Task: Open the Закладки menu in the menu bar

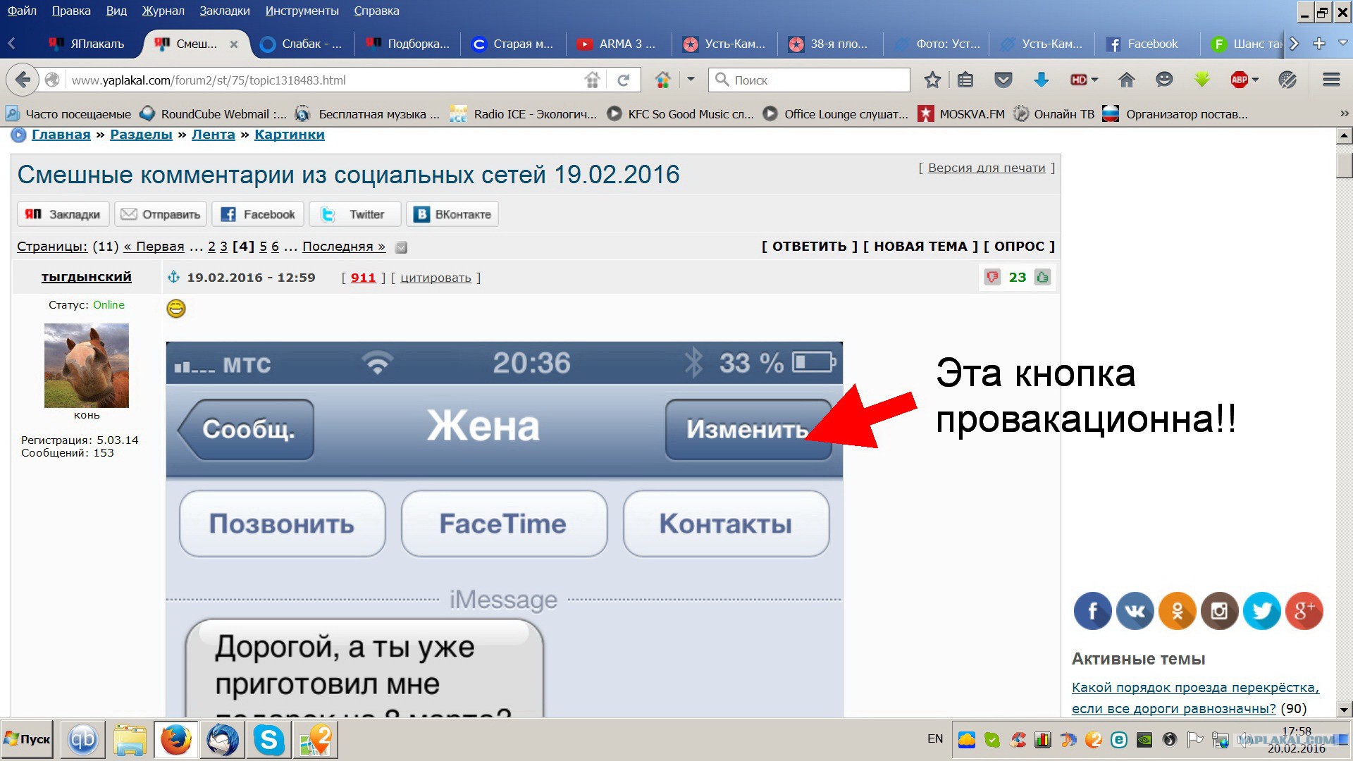Action: 225,11
